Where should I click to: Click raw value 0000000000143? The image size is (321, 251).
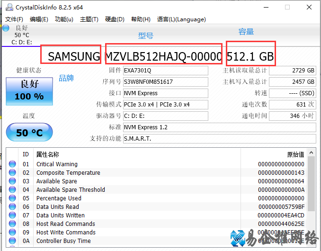281,172
